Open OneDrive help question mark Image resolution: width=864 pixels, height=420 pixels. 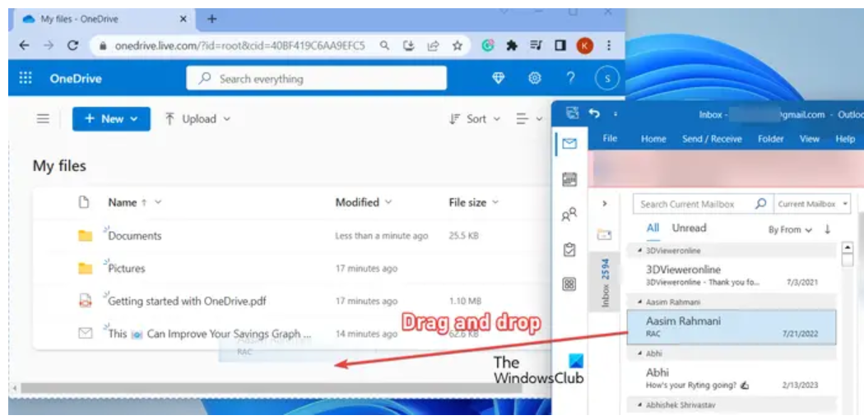(x=571, y=78)
